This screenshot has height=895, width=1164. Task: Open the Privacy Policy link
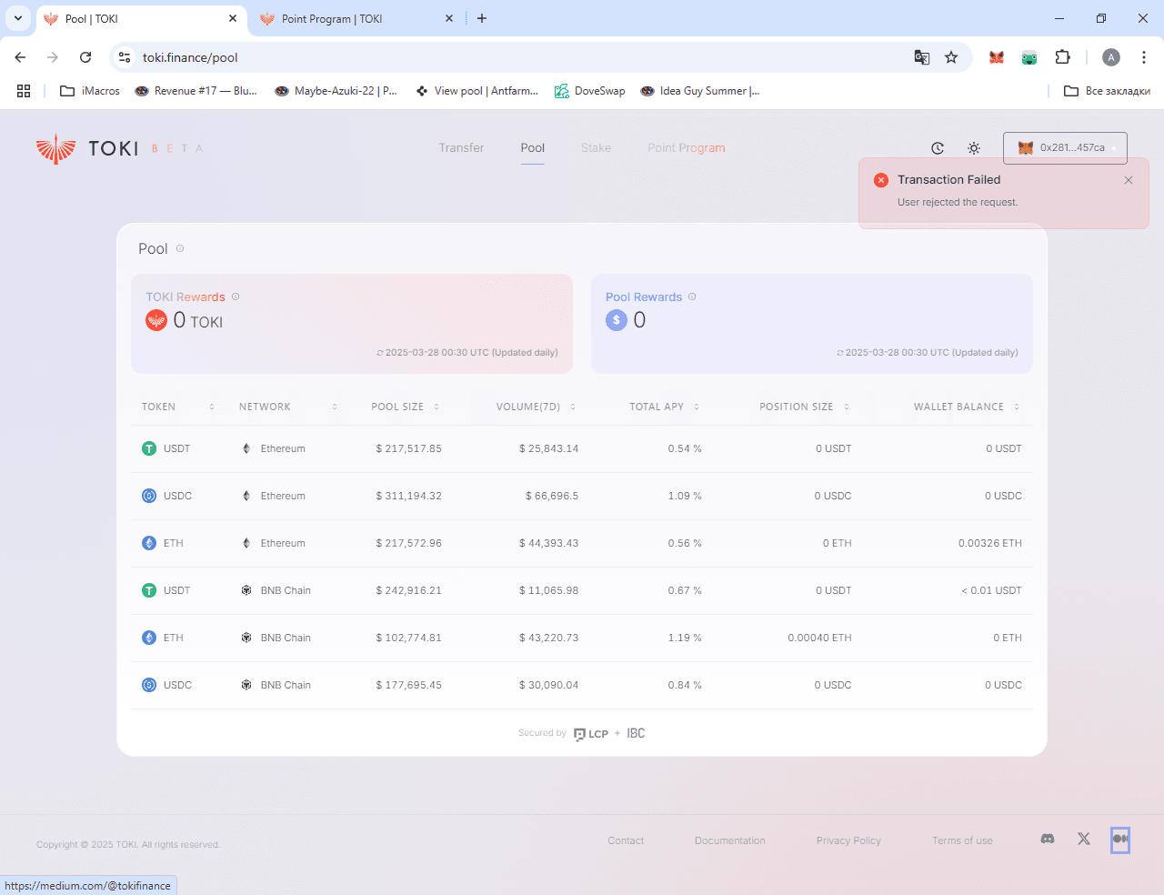click(x=848, y=840)
